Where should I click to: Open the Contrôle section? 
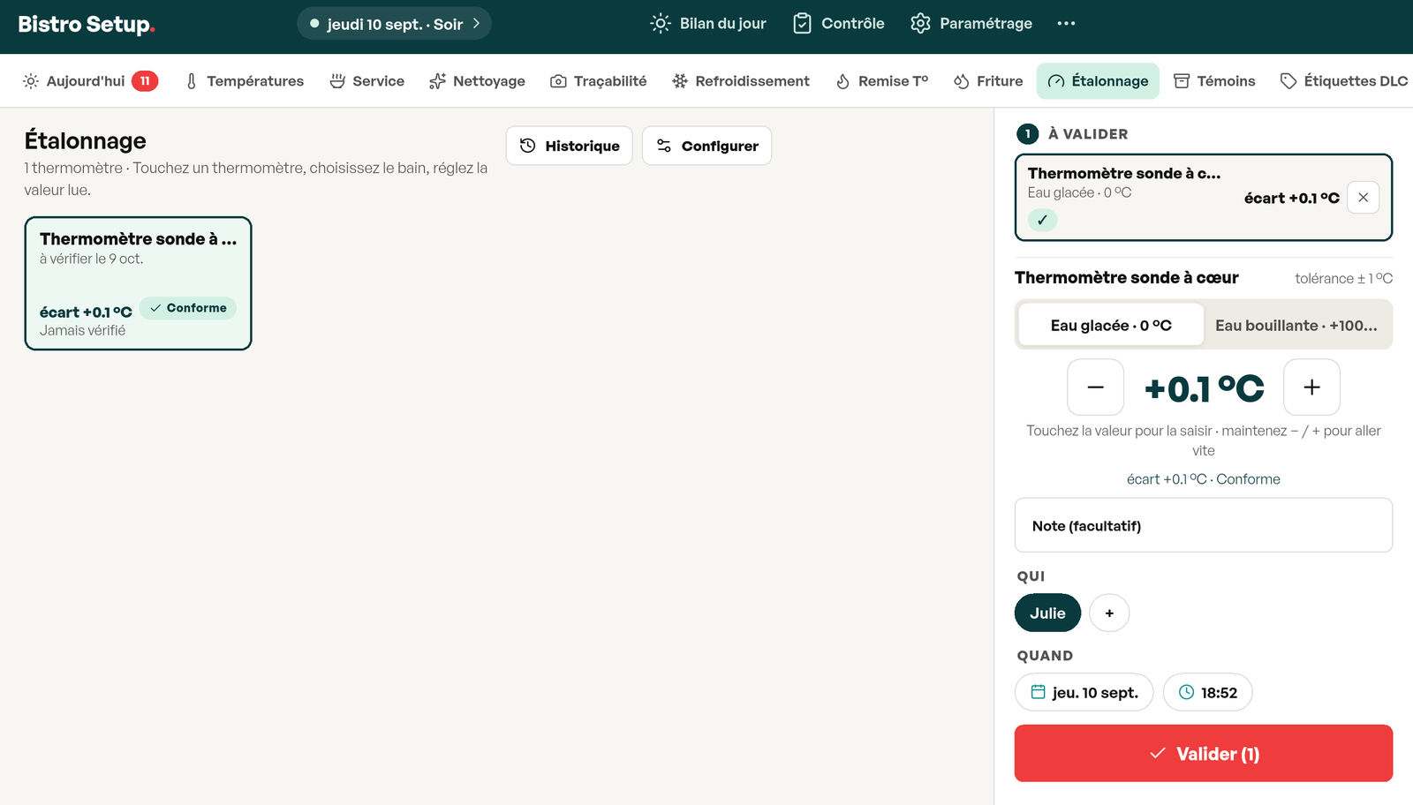[838, 24]
